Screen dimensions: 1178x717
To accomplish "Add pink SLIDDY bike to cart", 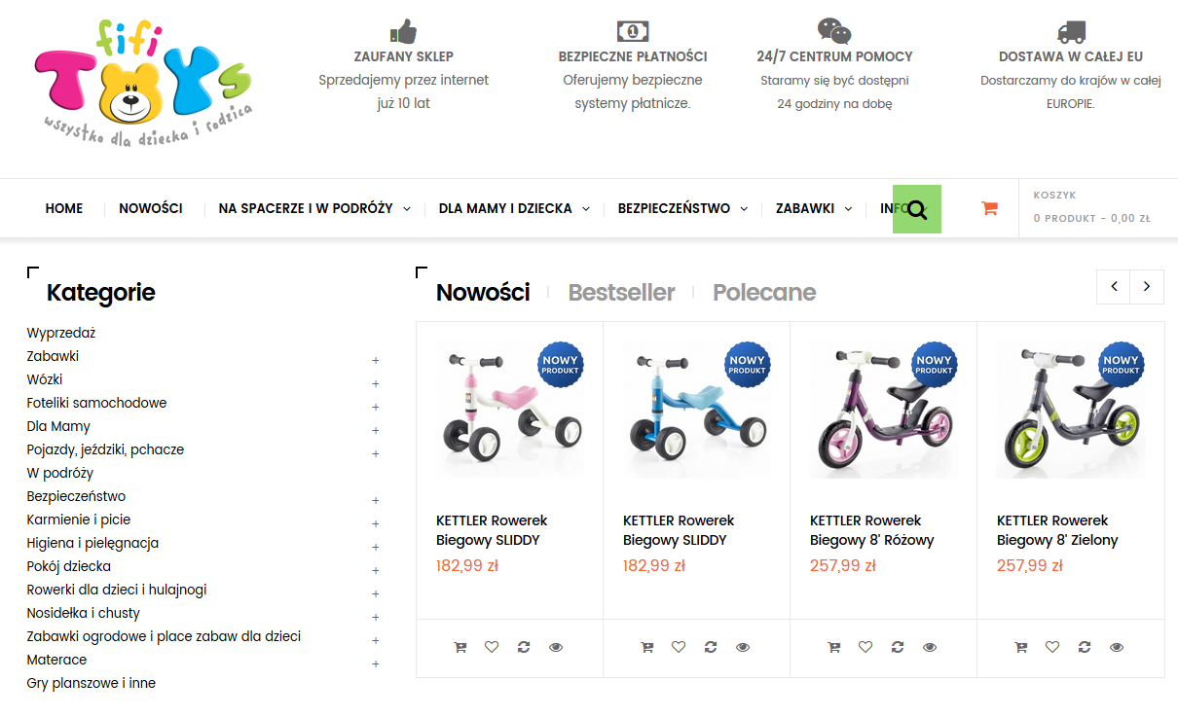I will tap(460, 647).
